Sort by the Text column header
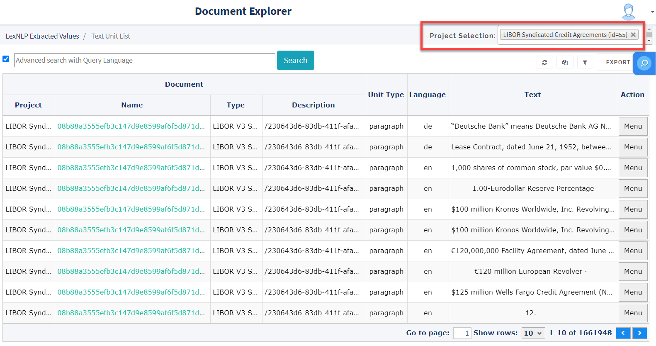 (x=533, y=95)
